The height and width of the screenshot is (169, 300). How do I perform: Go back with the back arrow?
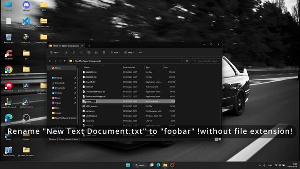coord(50,61)
